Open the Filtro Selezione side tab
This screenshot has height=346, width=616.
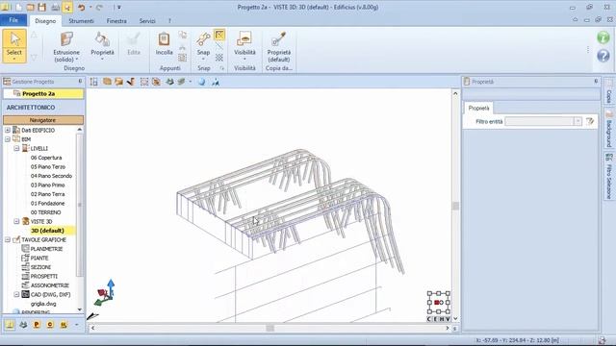click(609, 177)
